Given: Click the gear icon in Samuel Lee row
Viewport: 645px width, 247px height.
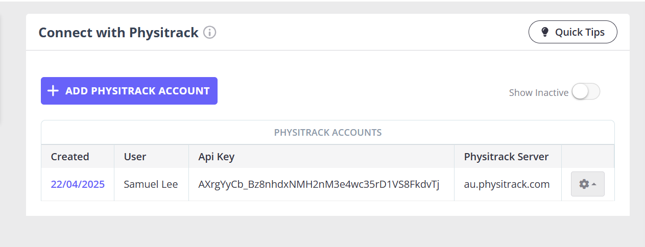Looking at the screenshot, I should pos(584,184).
